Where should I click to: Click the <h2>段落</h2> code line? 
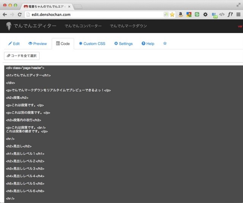click(17, 98)
